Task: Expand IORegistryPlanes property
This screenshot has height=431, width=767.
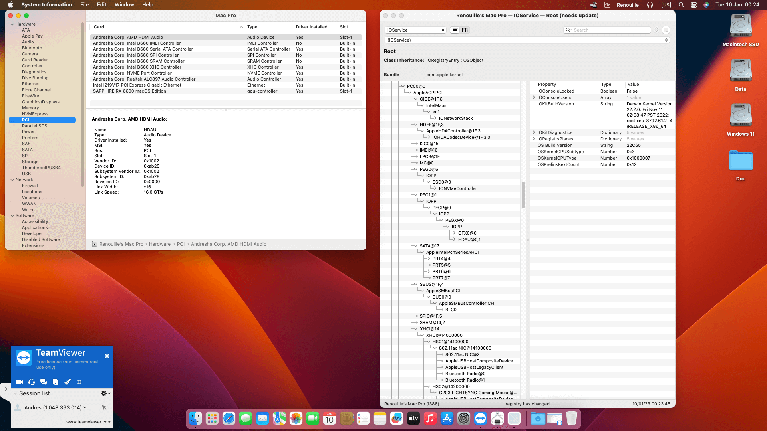Action: tap(534, 139)
